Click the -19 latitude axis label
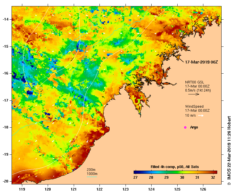The image size is (234, 194). 5,154
